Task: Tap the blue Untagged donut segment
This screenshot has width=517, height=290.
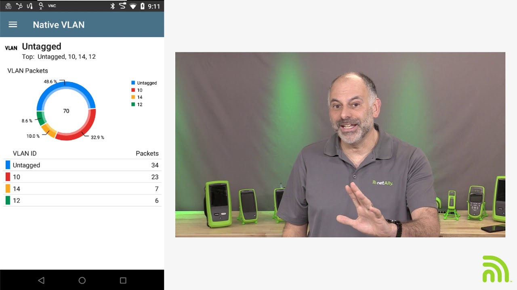Action: click(x=66, y=85)
